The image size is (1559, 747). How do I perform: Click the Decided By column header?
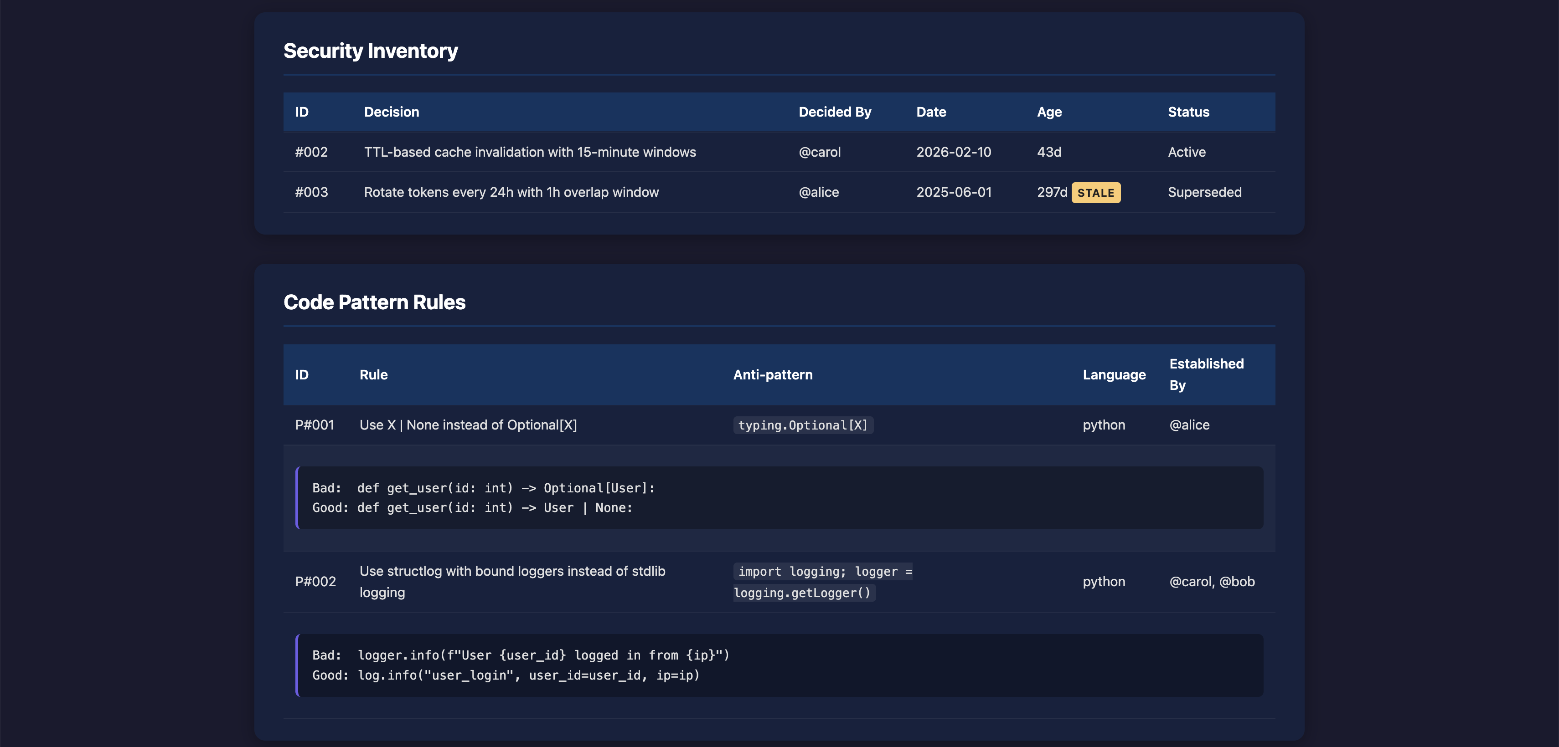tap(835, 112)
